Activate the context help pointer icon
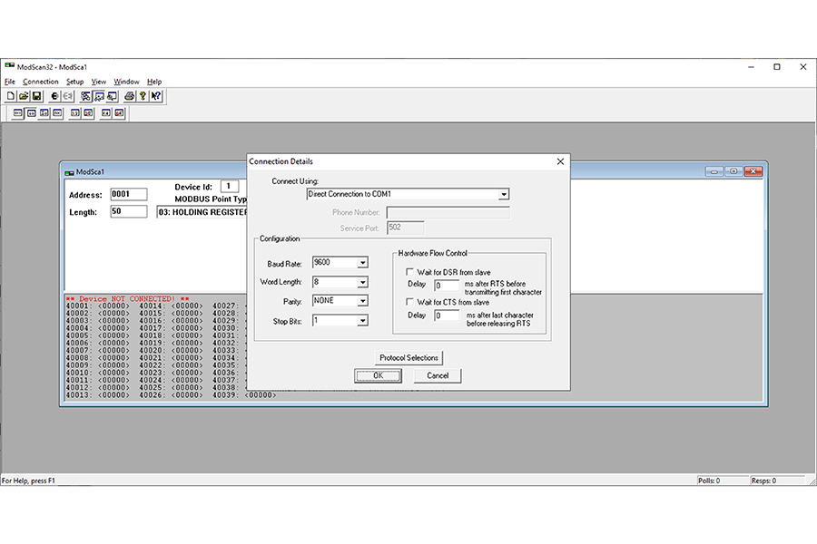The image size is (817, 544). pos(156,96)
